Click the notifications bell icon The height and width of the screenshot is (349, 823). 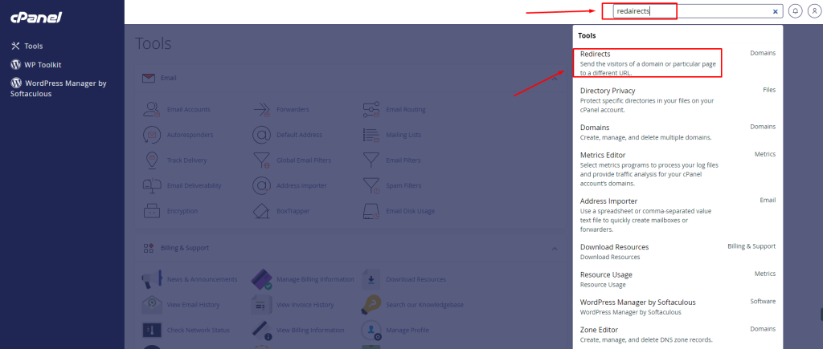coord(795,12)
